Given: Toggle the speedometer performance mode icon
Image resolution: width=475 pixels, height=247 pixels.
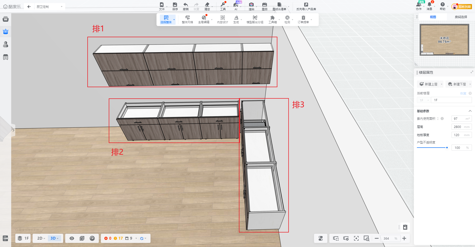Looking at the screenshot, I should click(x=92, y=238).
